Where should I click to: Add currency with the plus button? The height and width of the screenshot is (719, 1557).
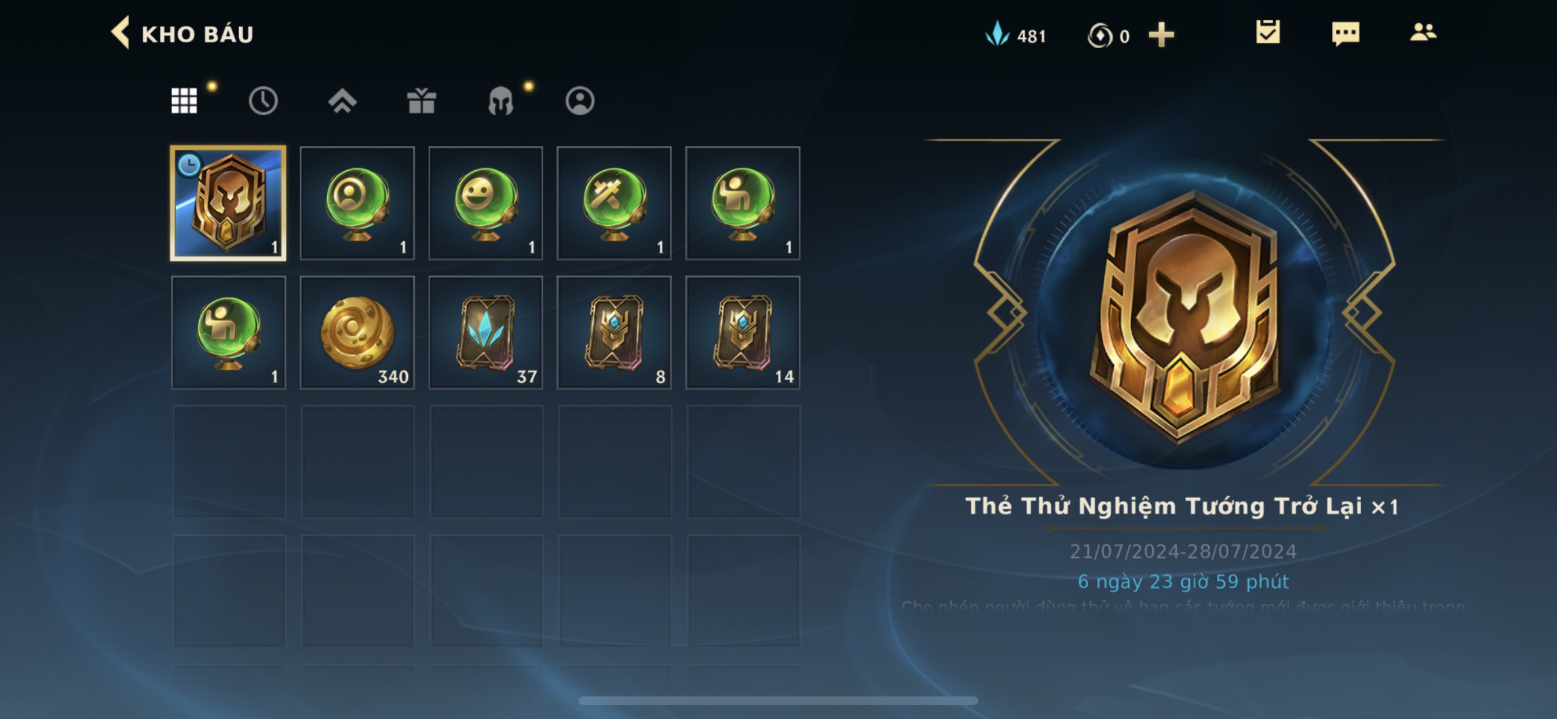(x=1161, y=34)
